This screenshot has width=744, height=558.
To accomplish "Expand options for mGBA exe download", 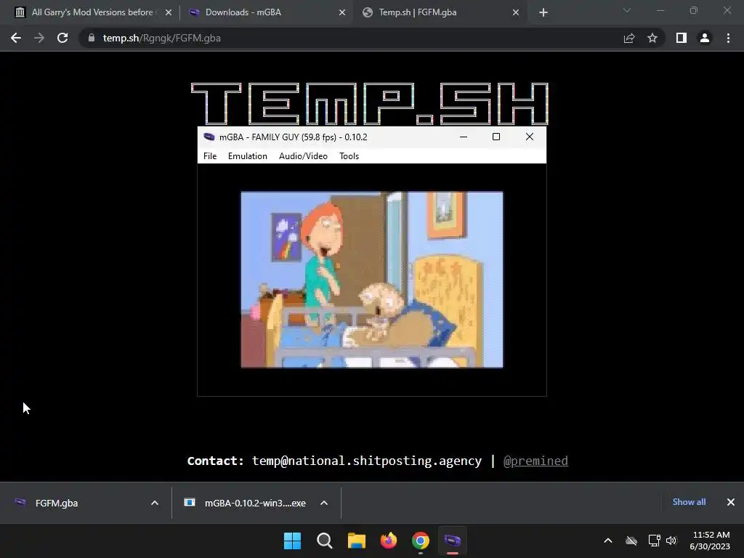I will pos(324,503).
